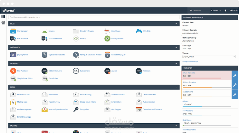This screenshot has height=133, width=239.
Task: Open the BoxTrapper link
Action: (x=116, y=109)
